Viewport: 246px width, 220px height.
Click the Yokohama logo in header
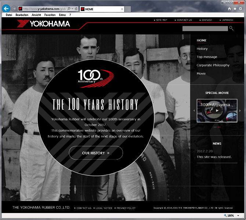click(x=43, y=24)
